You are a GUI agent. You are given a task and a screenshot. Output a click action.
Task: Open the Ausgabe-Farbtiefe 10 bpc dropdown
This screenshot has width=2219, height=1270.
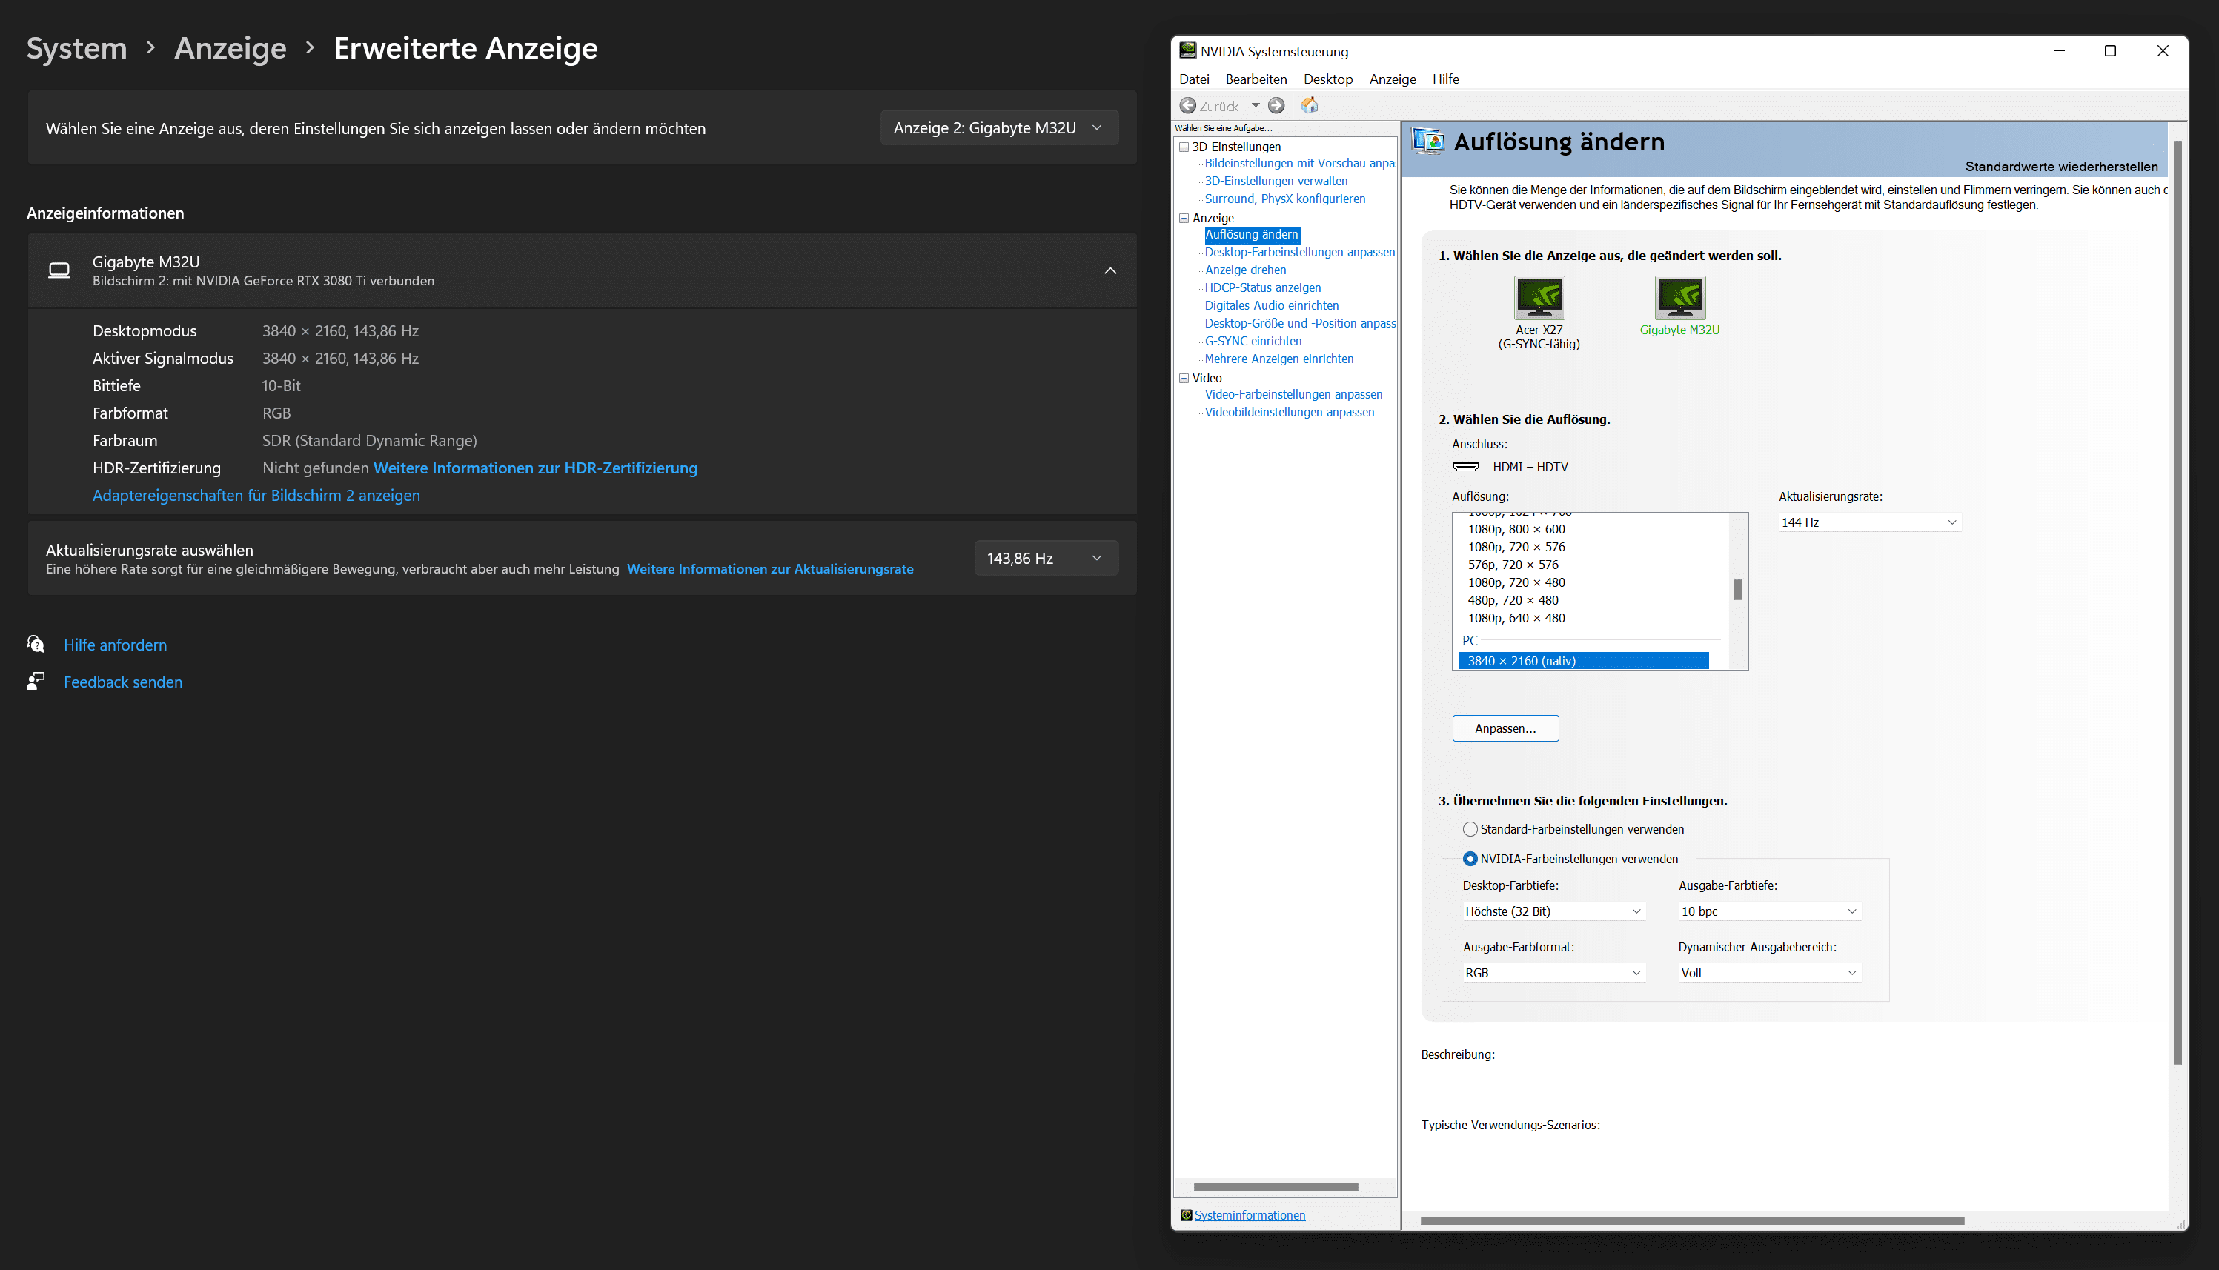(x=1770, y=911)
